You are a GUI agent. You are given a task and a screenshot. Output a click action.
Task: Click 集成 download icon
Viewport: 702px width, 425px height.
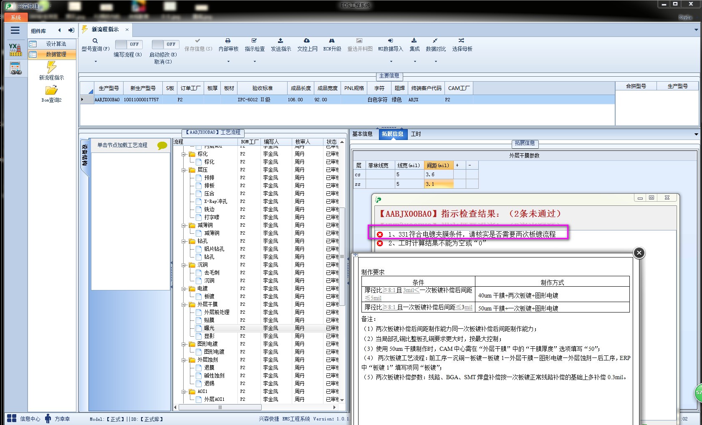click(x=414, y=41)
